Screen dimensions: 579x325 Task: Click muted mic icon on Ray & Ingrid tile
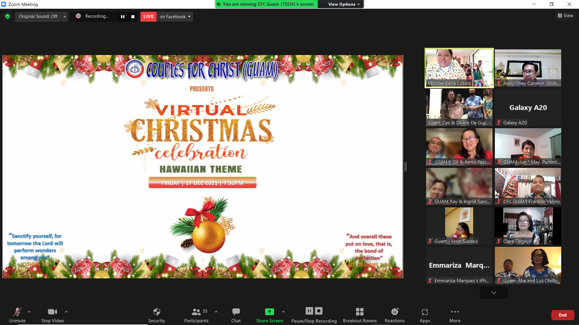[430, 202]
